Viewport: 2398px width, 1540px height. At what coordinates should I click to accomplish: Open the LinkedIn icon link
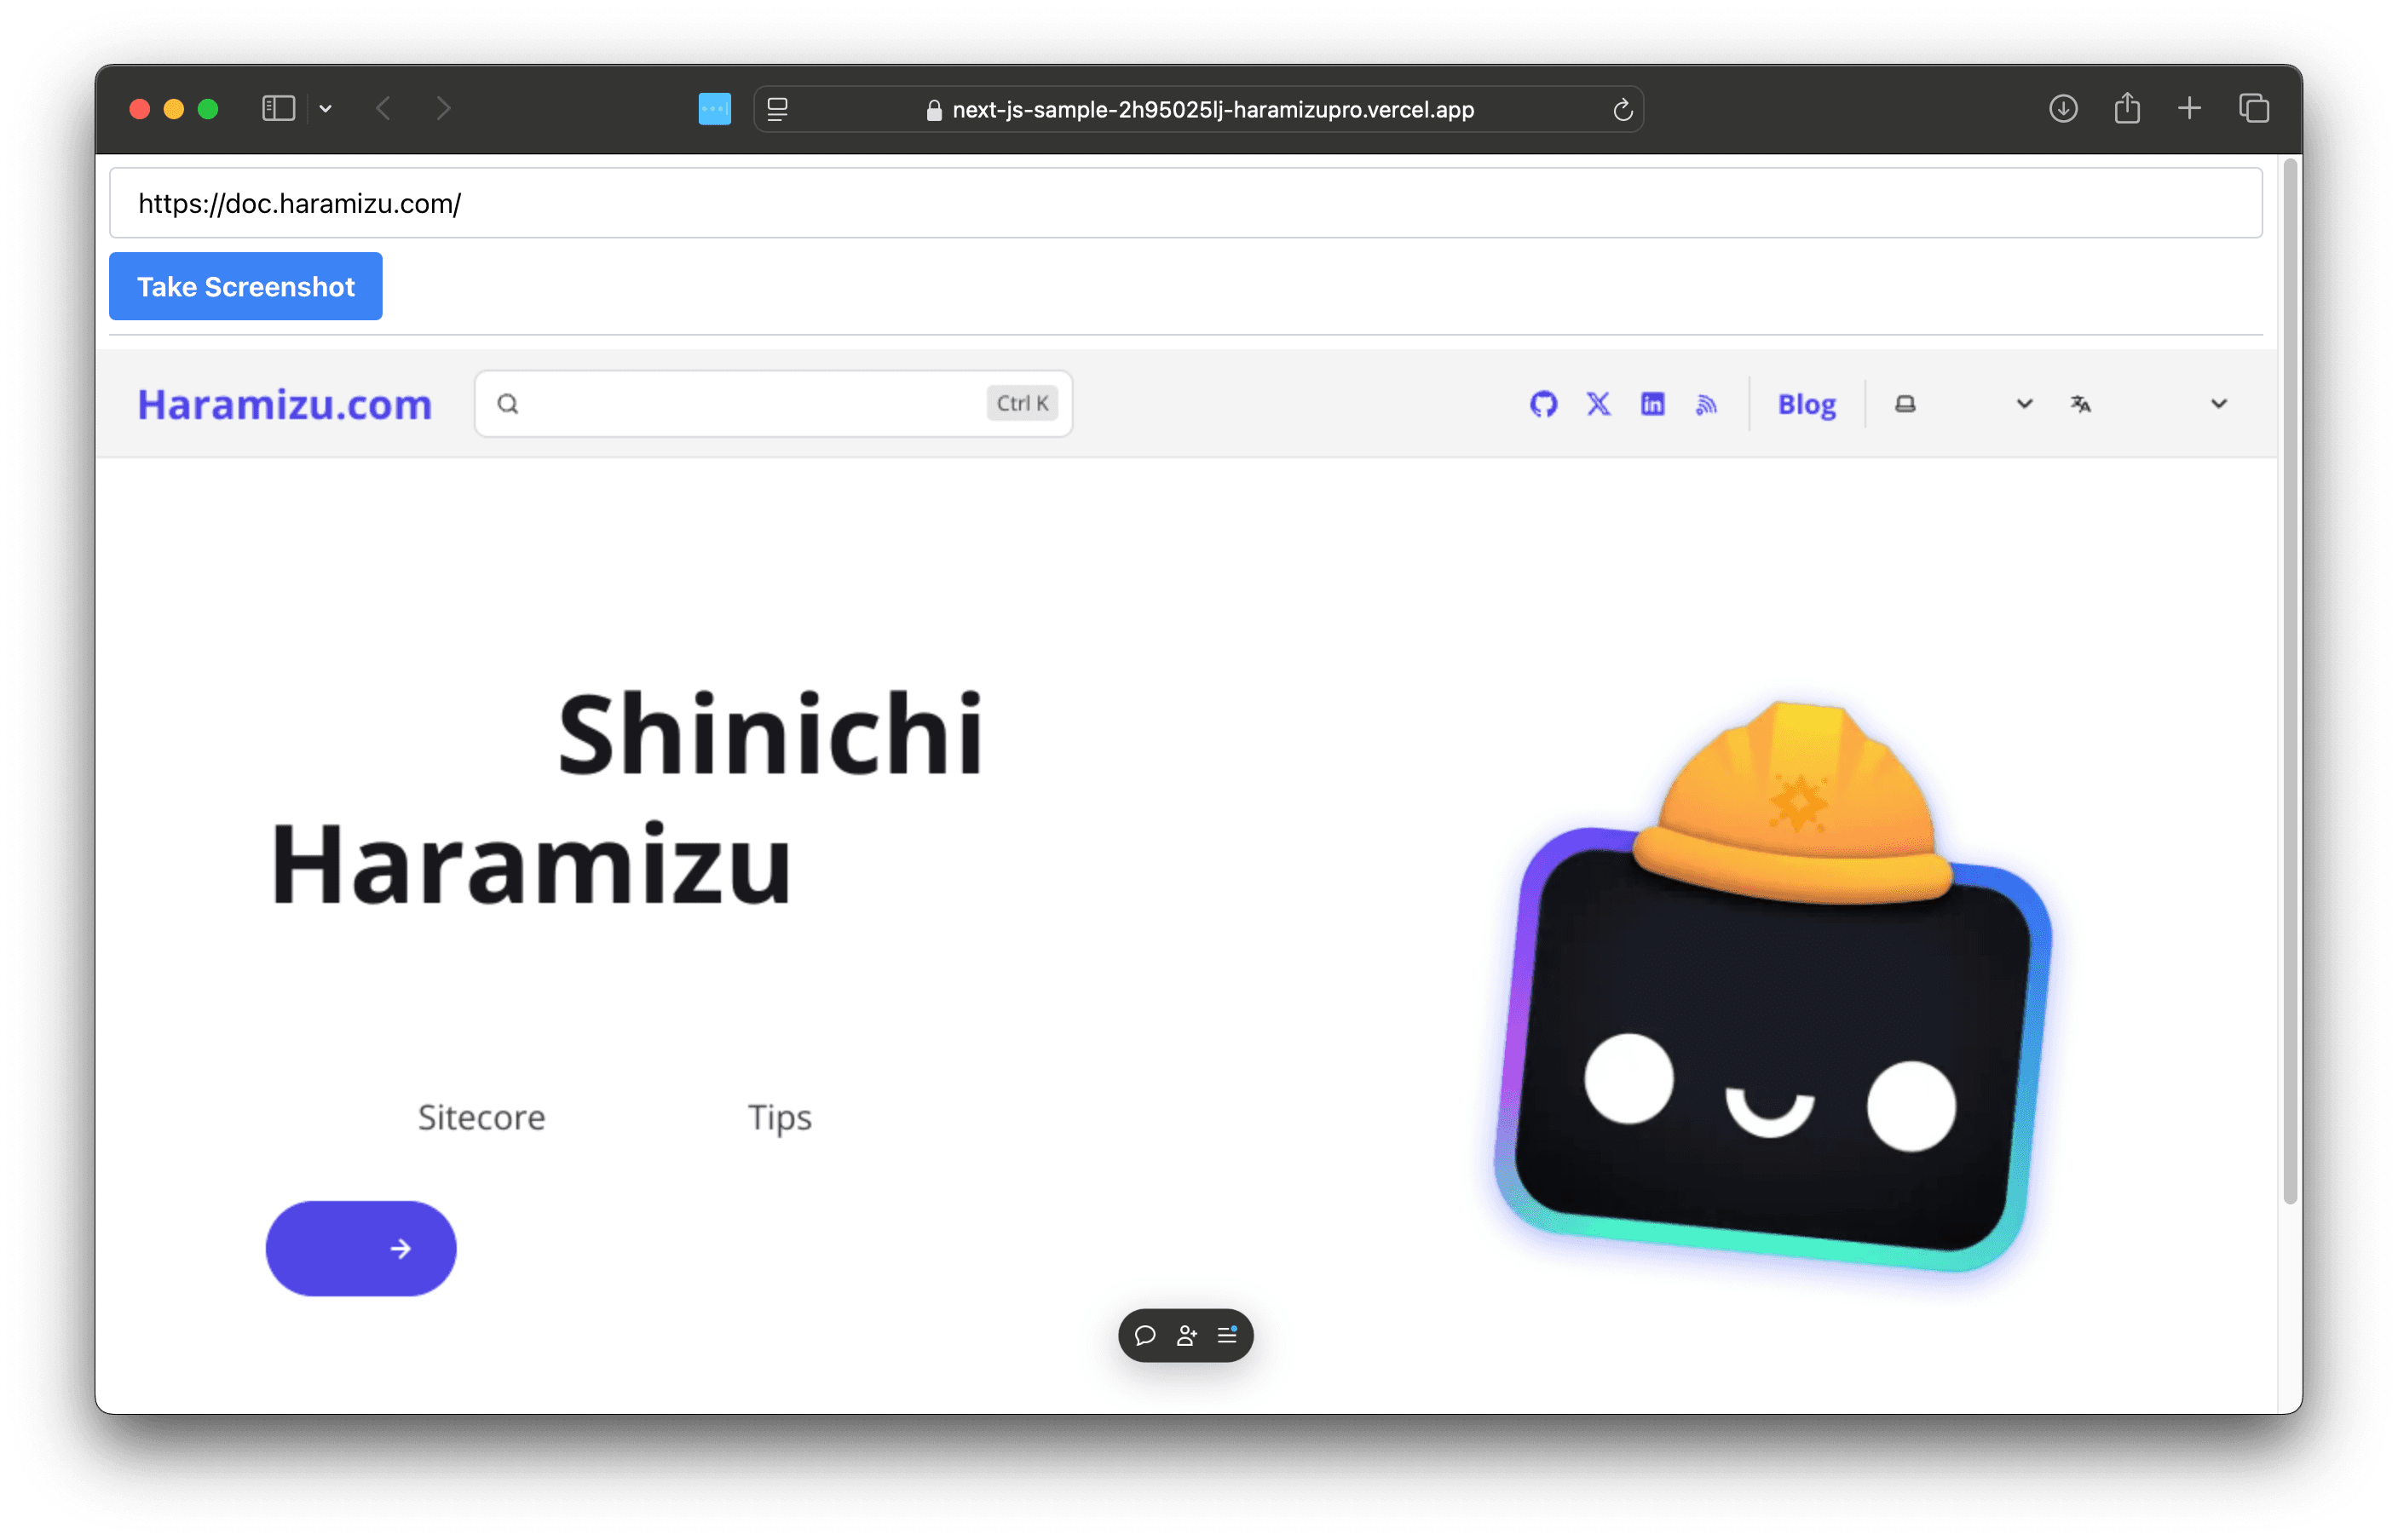pos(1652,404)
